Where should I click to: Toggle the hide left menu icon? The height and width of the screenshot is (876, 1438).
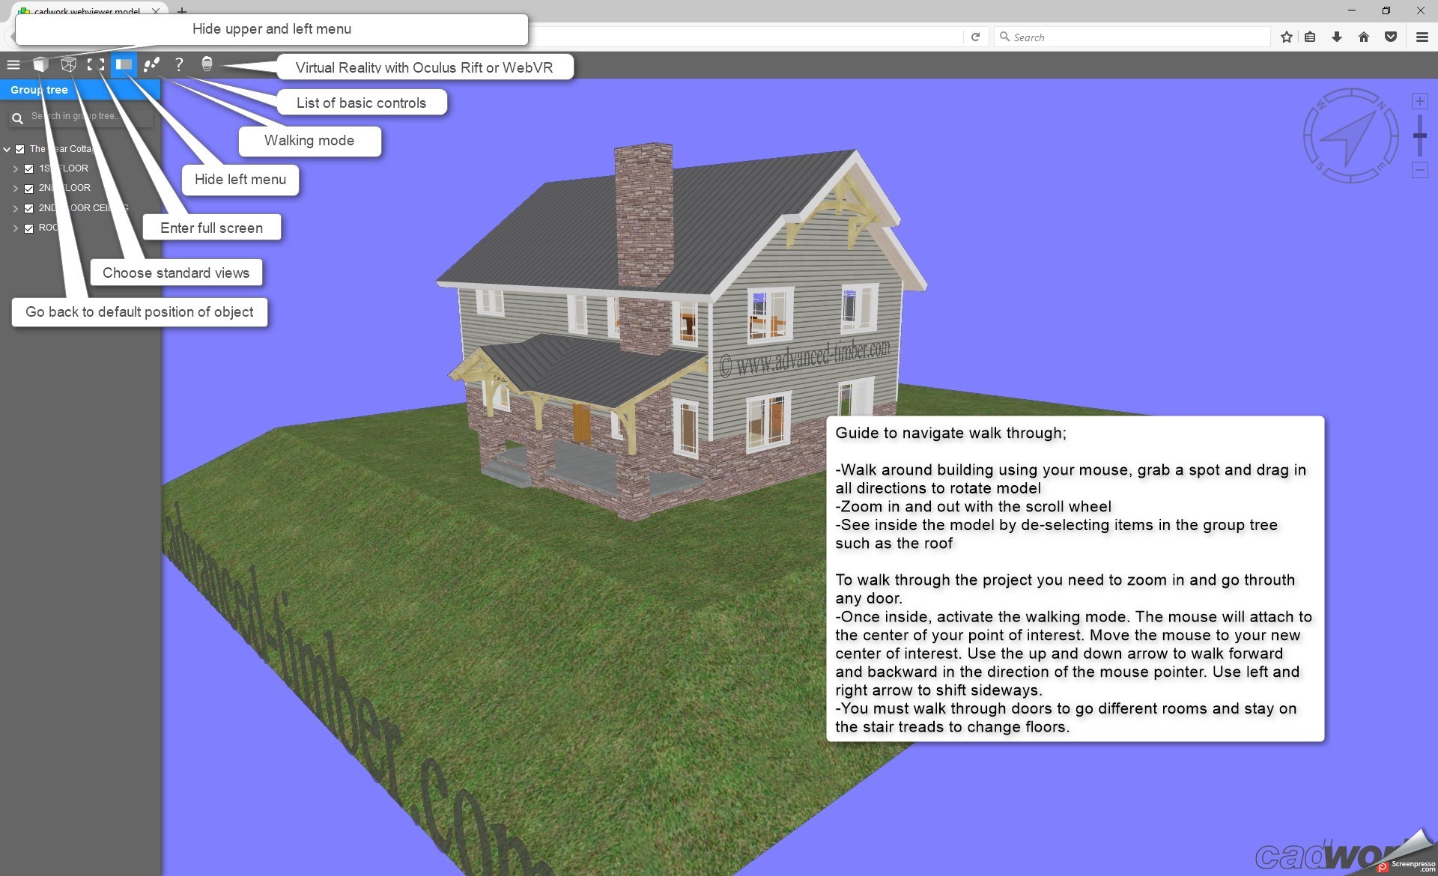124,64
